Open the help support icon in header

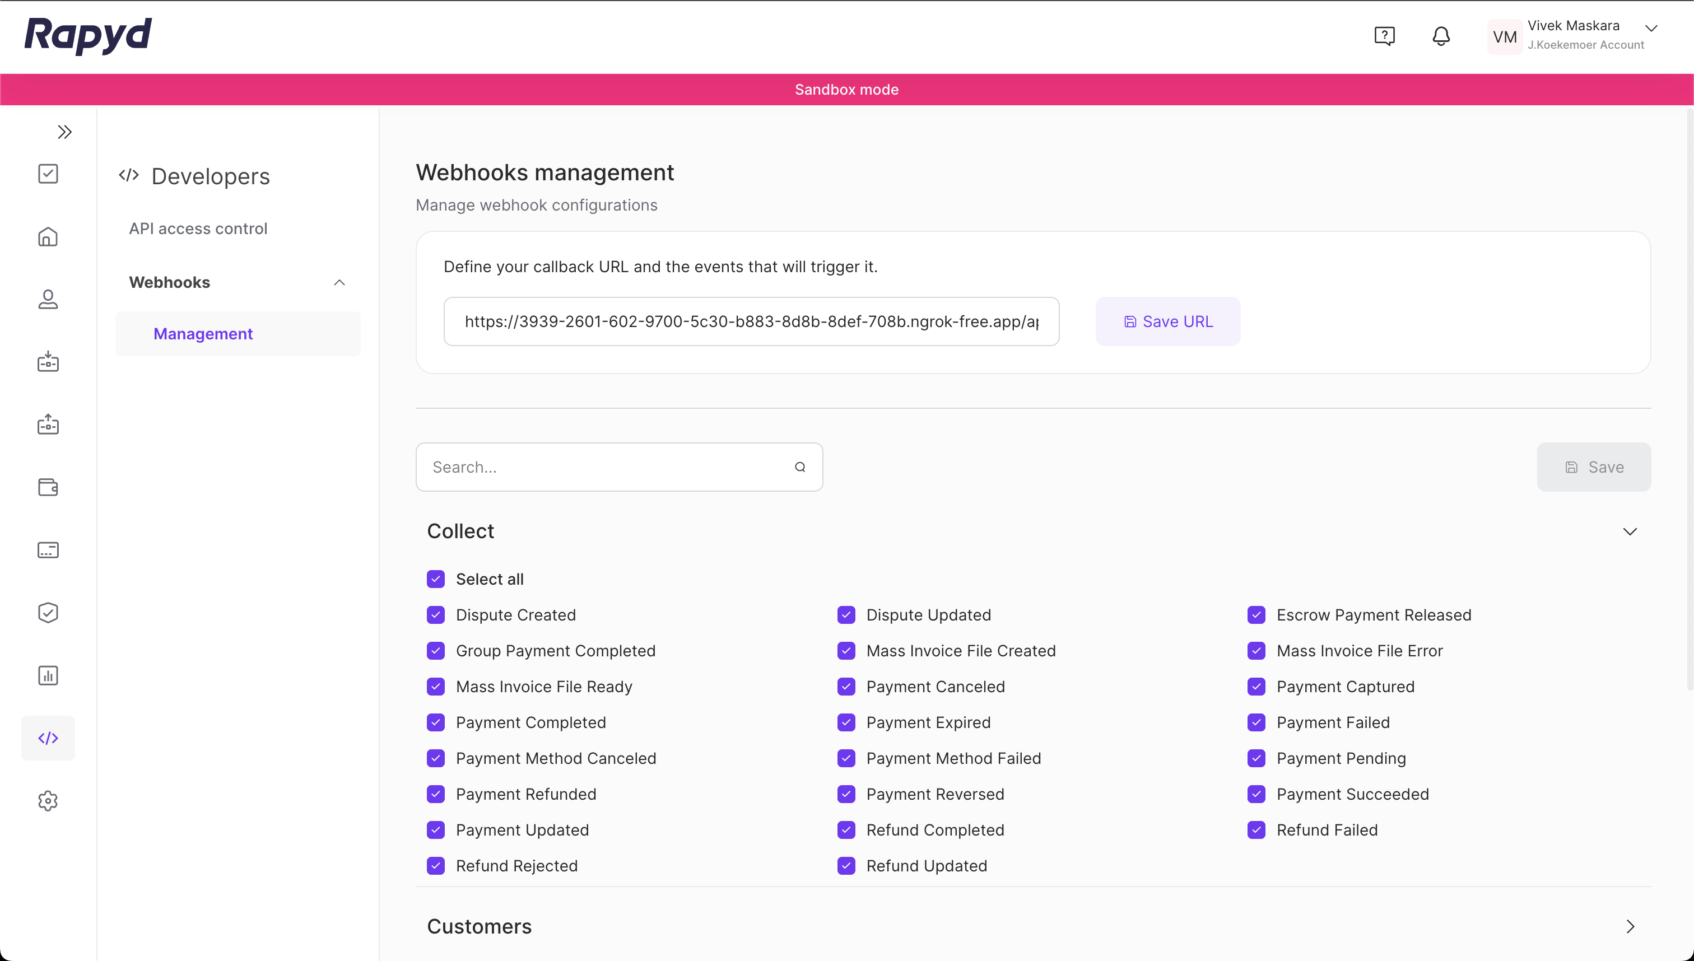point(1384,36)
